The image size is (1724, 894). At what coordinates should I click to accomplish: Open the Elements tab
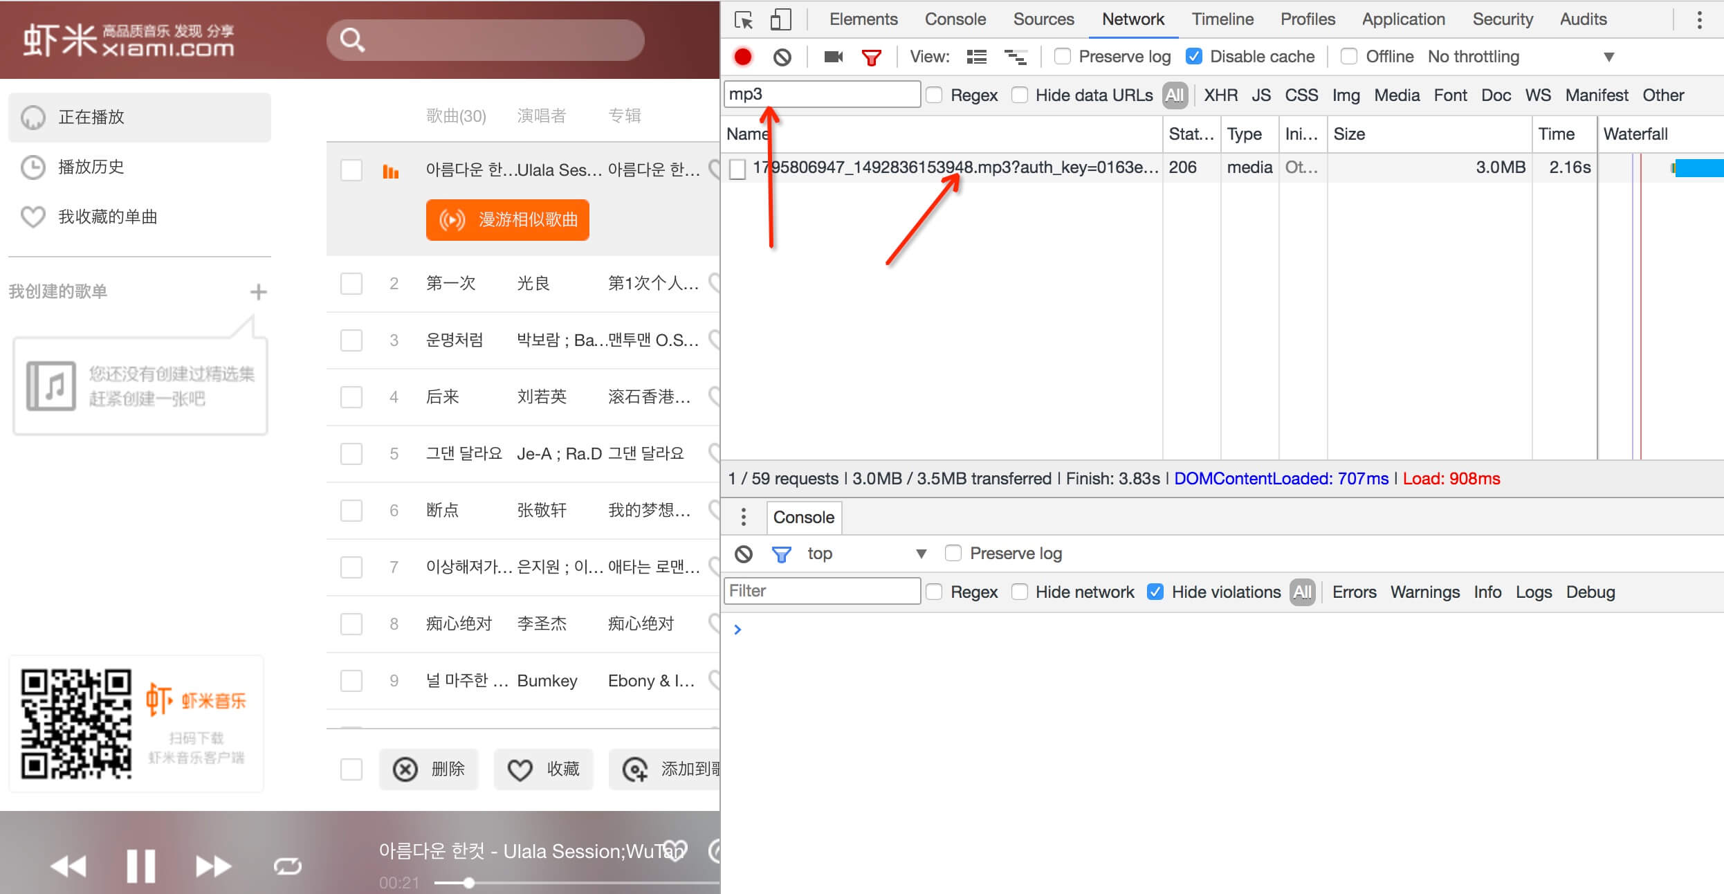(863, 19)
